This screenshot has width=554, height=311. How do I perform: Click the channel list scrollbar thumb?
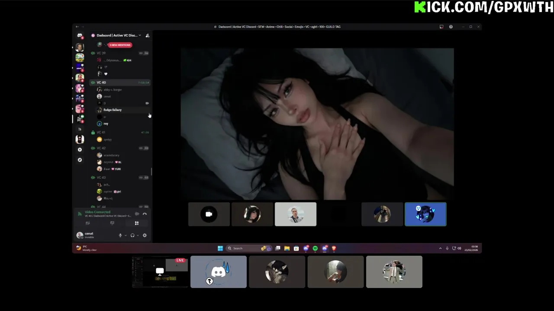tap(151, 171)
